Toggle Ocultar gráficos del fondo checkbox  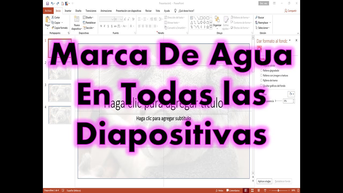pyautogui.click(x=262, y=86)
